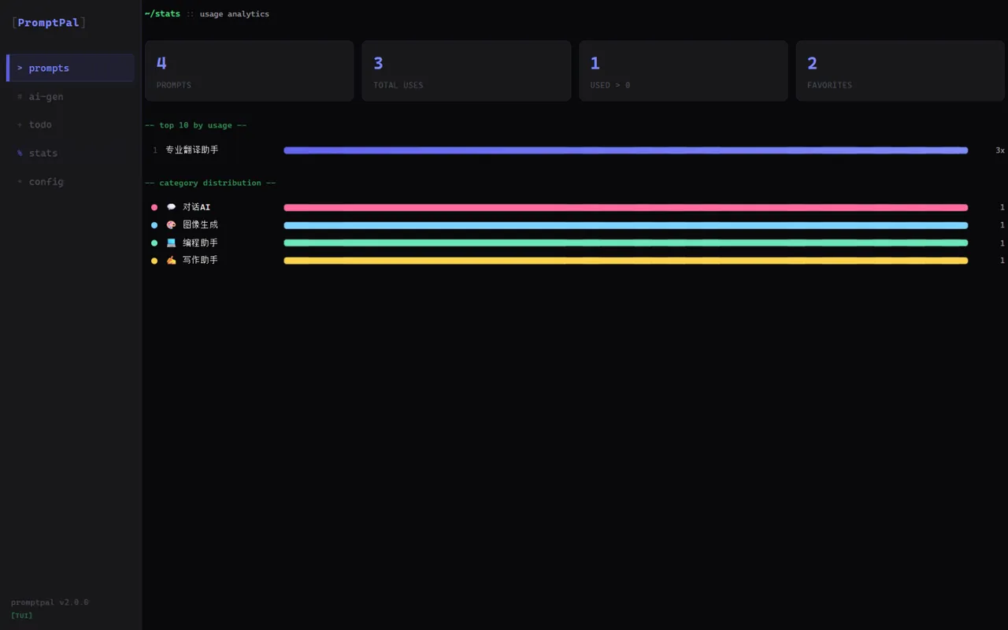Image resolution: width=1008 pixels, height=630 pixels.
Task: Click the pencil icon beside stats
Action: click(20, 153)
